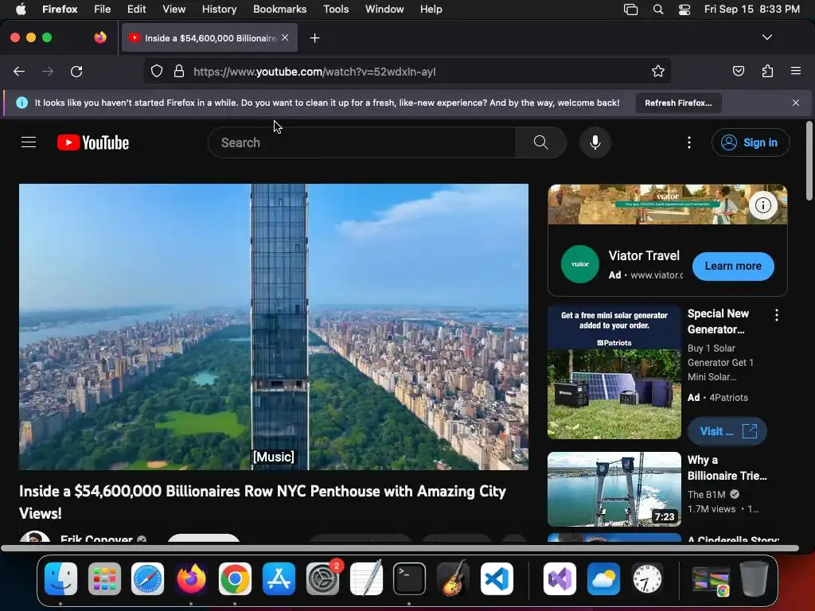815x611 pixels.
Task: Click the URL address bar
Action: pyautogui.click(x=405, y=72)
